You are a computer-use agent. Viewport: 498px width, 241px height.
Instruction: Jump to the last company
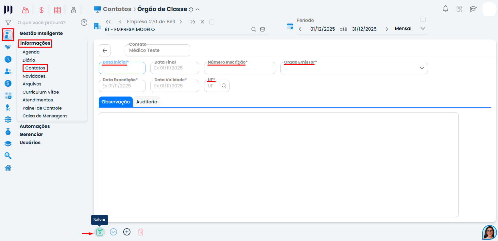pos(193,22)
